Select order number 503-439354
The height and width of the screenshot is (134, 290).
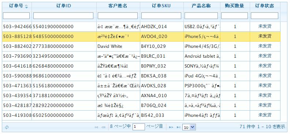pyautogui.click(x=17, y=96)
